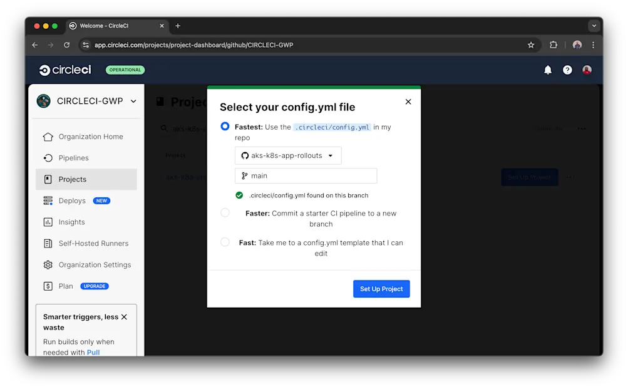
Task: Open the aks-k8s-app-rollouts repository dropdown
Action: [288, 155]
